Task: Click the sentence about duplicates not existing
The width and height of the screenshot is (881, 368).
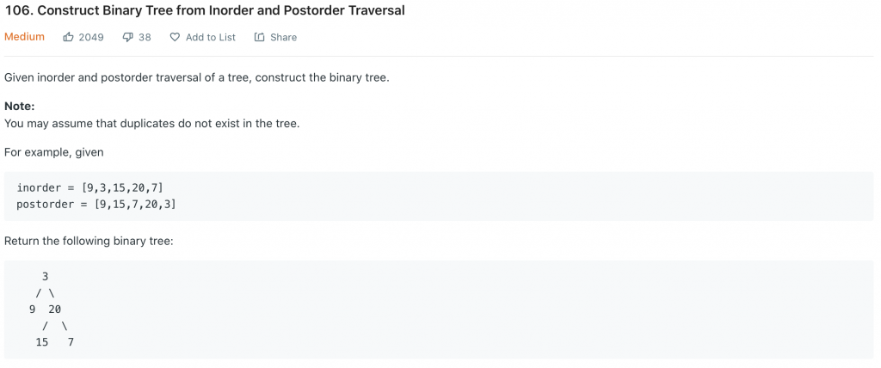Action: point(151,123)
